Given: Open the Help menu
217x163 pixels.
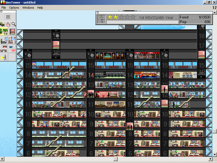Looking at the screenshot, I should click(40, 8).
